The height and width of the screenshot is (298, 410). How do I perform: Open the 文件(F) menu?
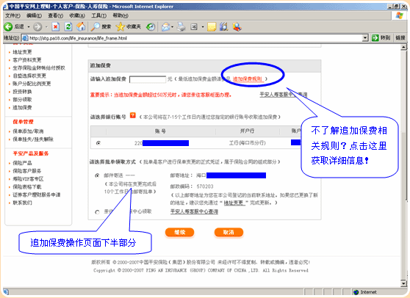12,15
